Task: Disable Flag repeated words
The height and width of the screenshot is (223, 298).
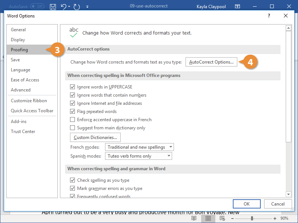Action: [72, 111]
